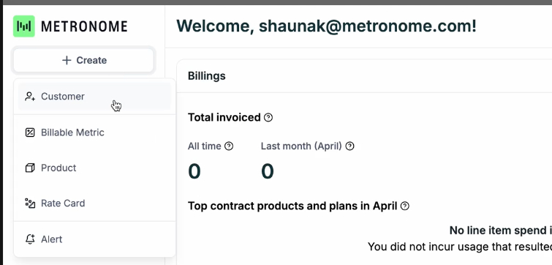The image size is (552, 265).
Task: Click the green Metronome logo icon
Action: (x=24, y=26)
